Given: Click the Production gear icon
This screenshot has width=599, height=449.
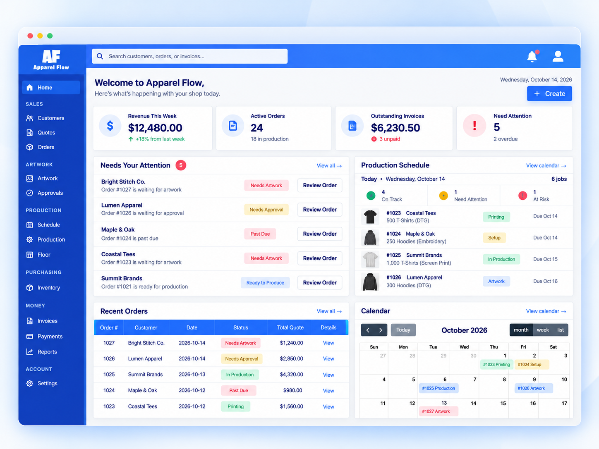Looking at the screenshot, I should click(30, 240).
